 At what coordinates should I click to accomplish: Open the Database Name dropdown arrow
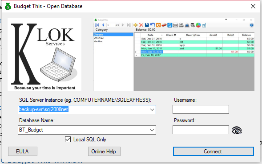coord(152,130)
